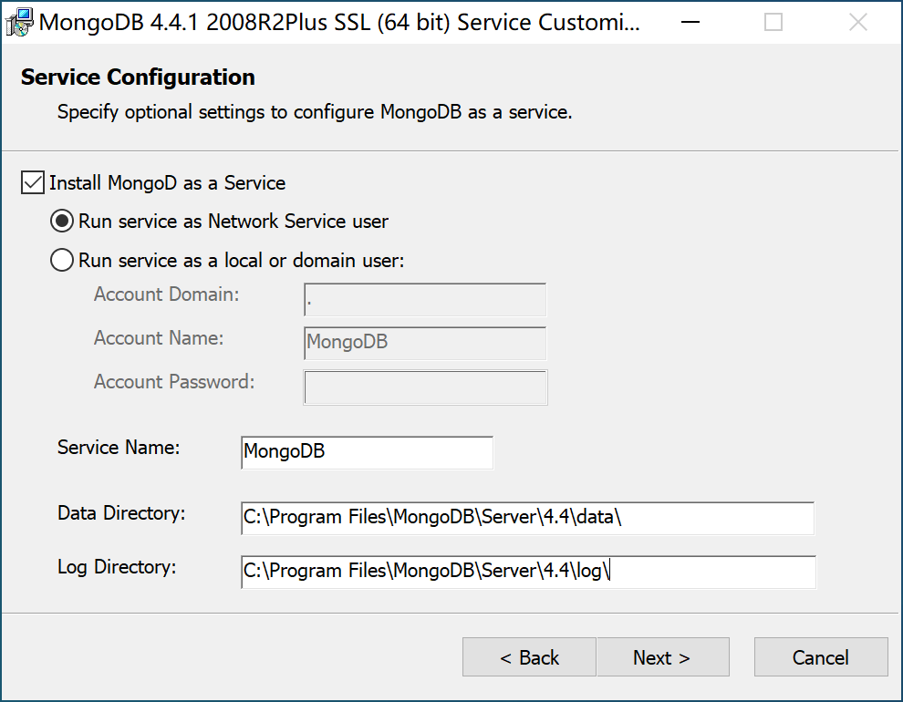Click the Log Directory path field

pos(528,572)
